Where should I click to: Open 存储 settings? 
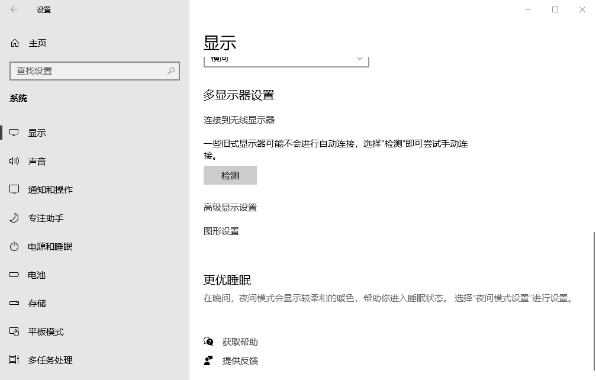coord(36,303)
